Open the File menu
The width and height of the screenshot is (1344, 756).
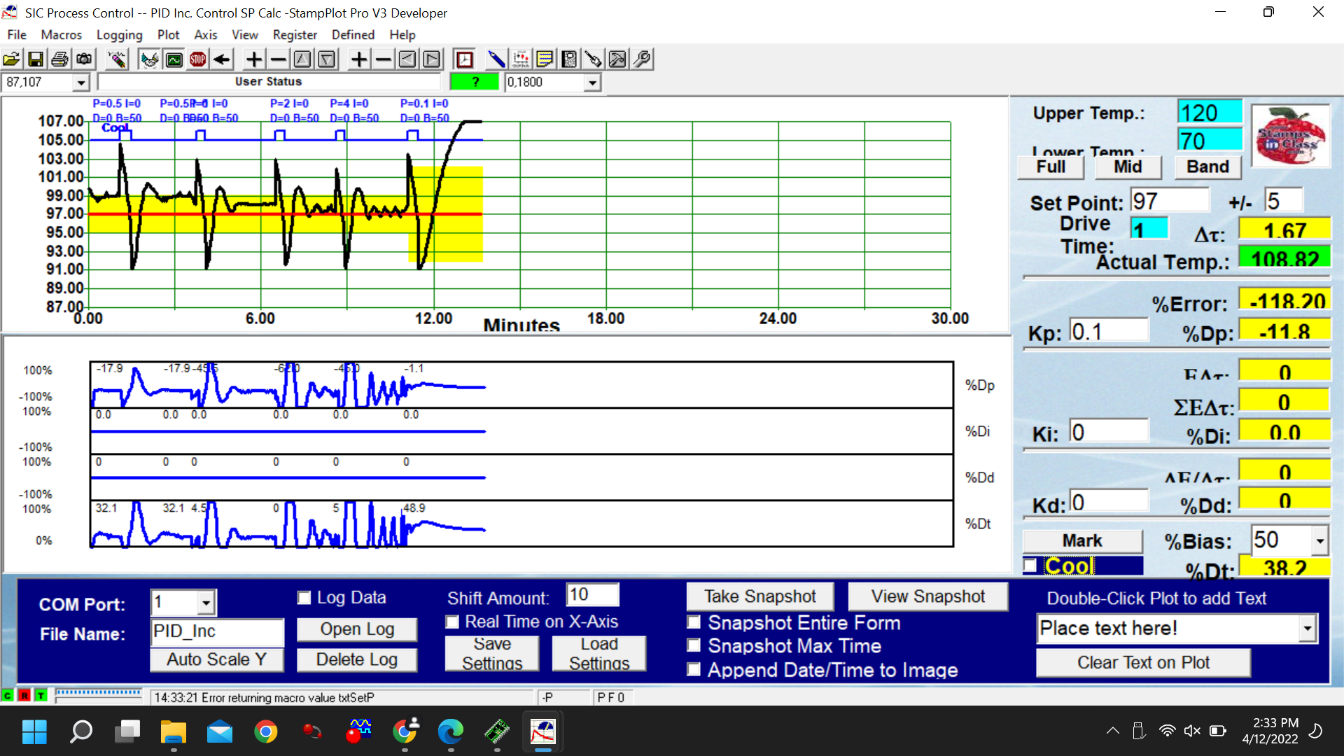click(x=17, y=34)
